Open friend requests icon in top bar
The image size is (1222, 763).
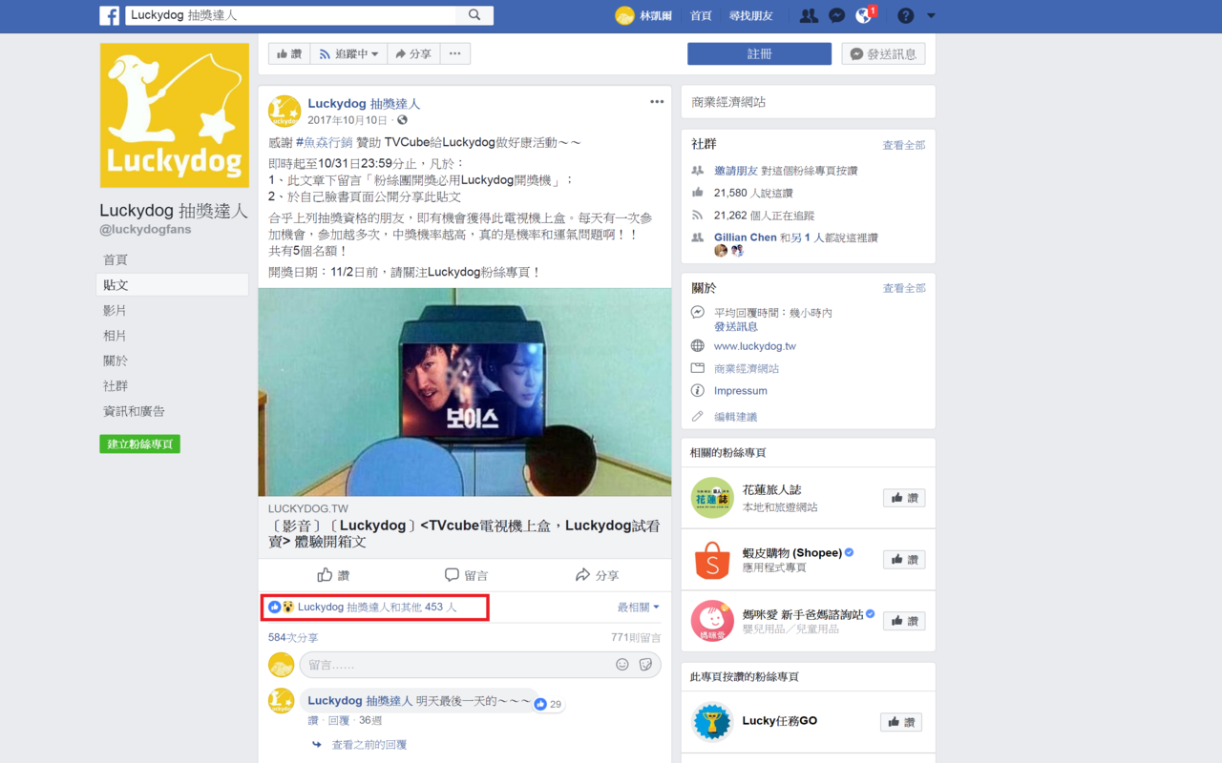[x=809, y=15]
